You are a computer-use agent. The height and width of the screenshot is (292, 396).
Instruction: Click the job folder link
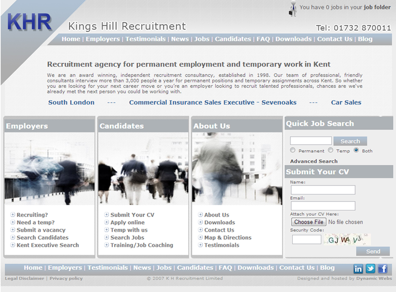click(377, 7)
